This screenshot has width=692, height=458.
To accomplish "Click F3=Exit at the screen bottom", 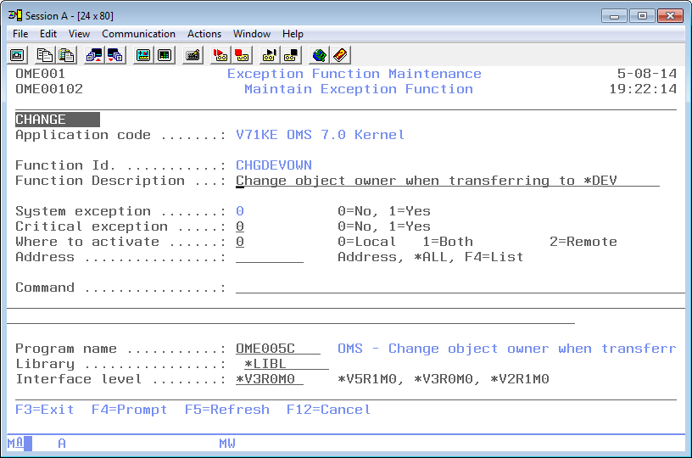I will click(45, 410).
